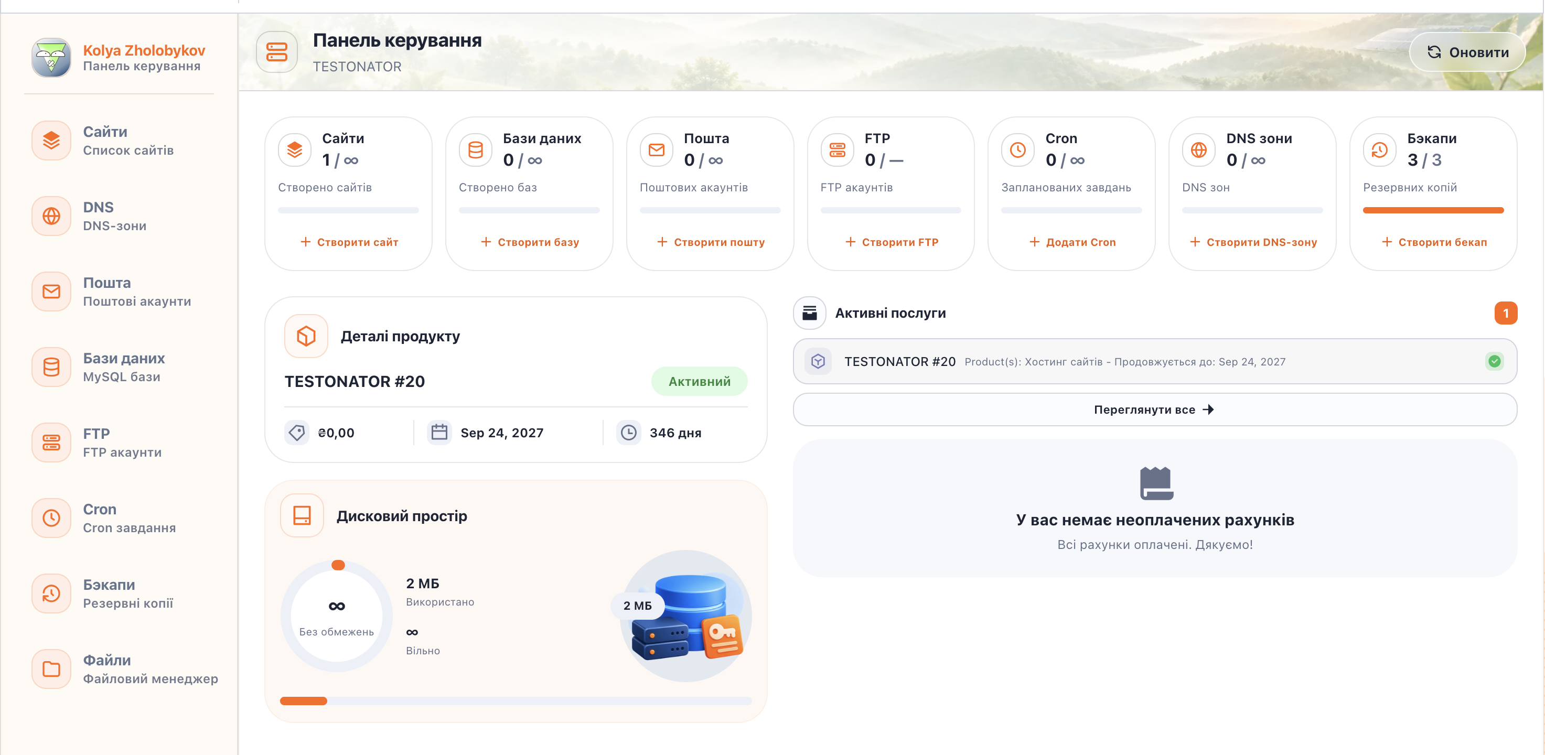Click the archive icon beside Активні послуги
Screen dimensions: 1545x755
click(x=810, y=313)
